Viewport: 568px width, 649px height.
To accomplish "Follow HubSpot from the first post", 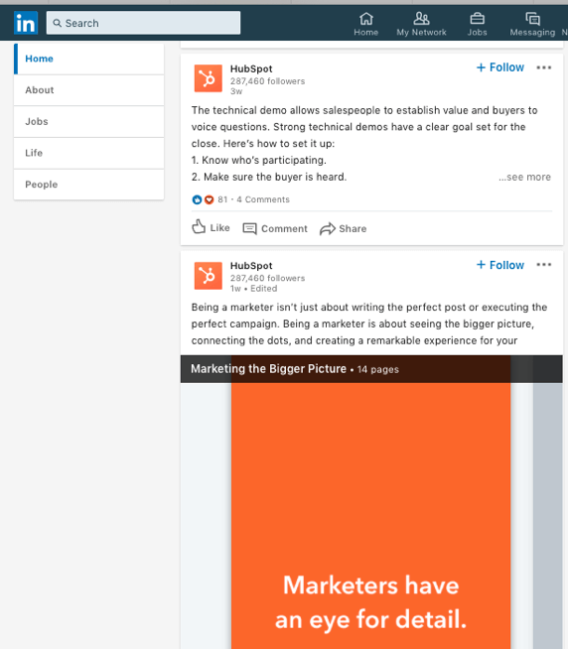I will coord(500,67).
